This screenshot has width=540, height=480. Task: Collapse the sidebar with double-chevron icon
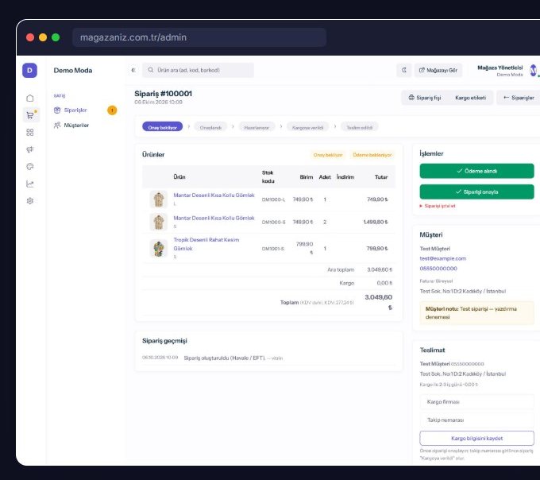pos(133,70)
